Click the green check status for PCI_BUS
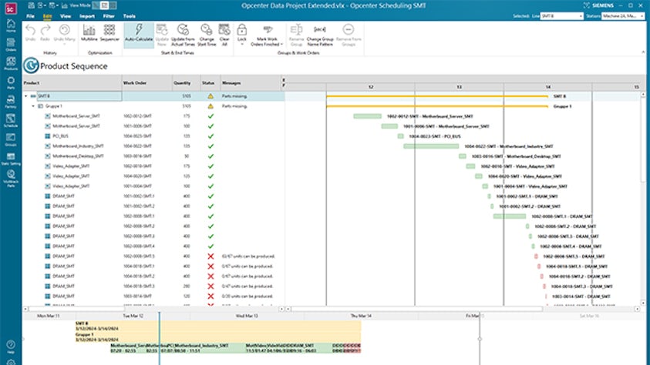The image size is (650, 365). point(210,136)
